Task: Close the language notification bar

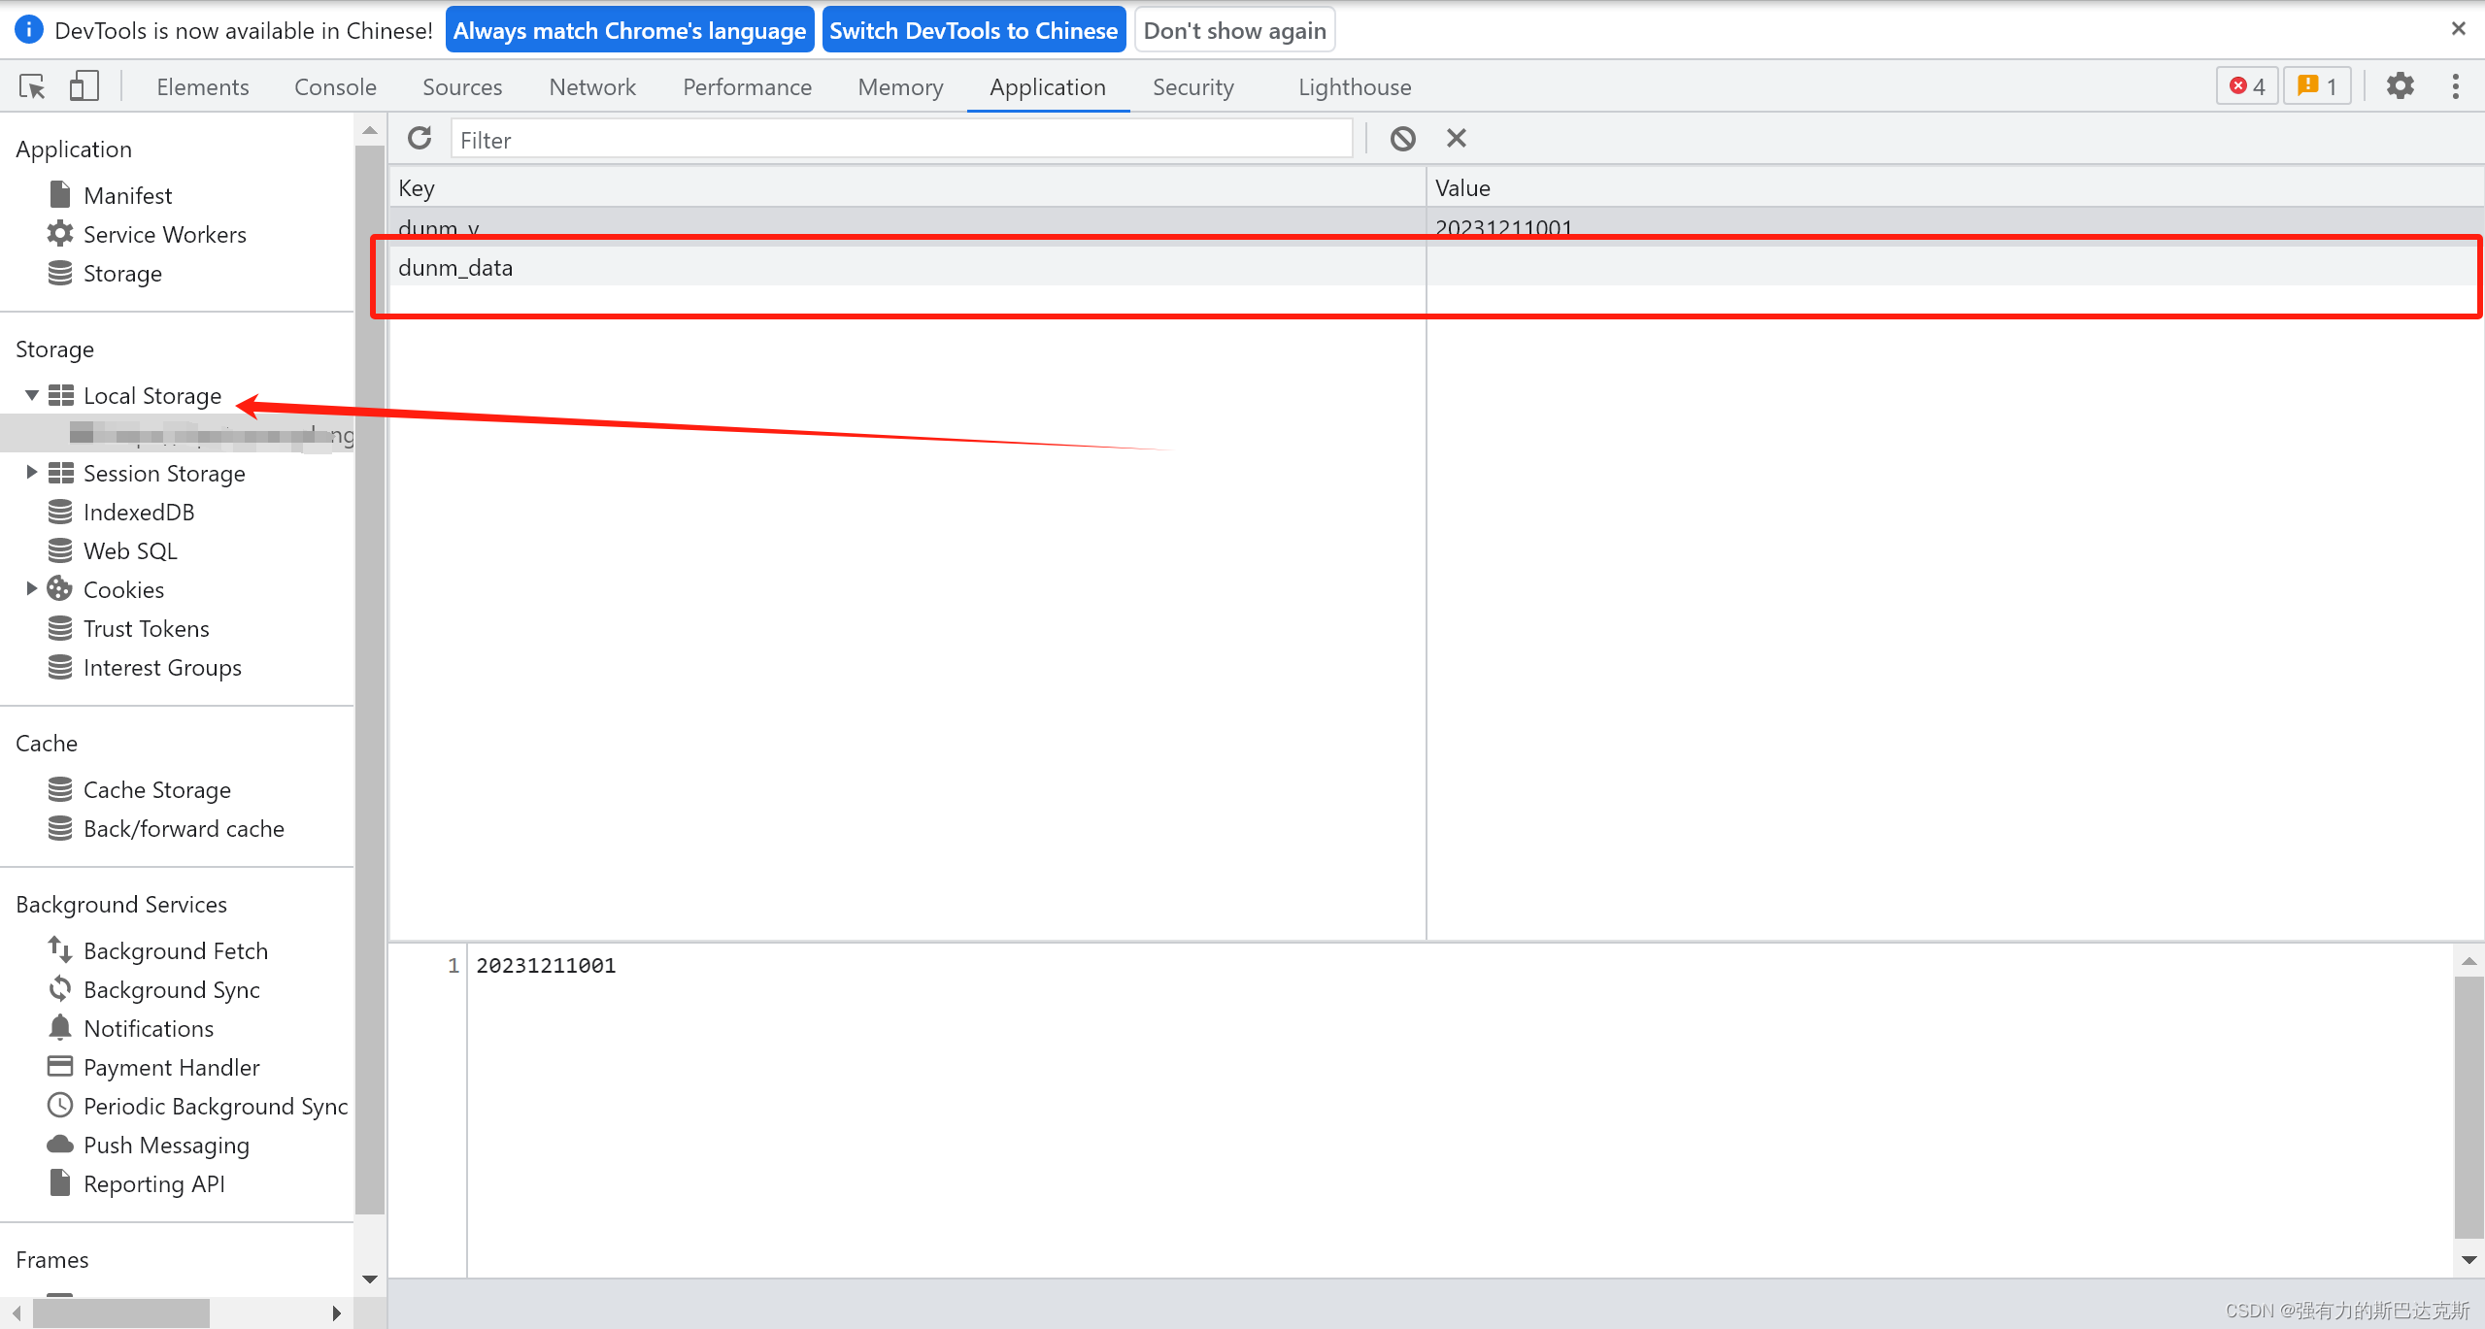Action: click(x=2458, y=29)
